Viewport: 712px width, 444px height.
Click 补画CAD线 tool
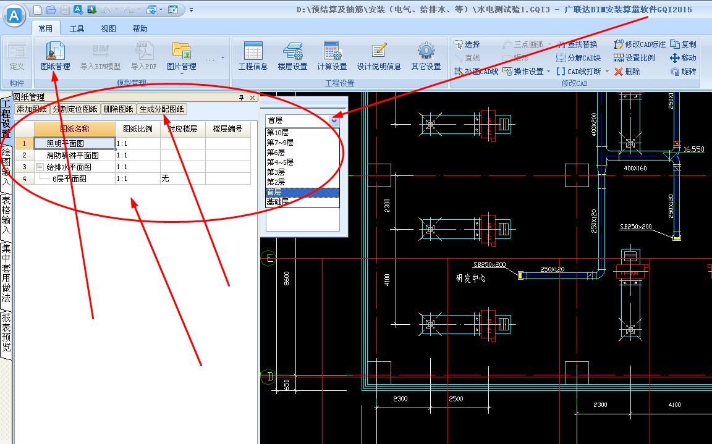click(476, 71)
